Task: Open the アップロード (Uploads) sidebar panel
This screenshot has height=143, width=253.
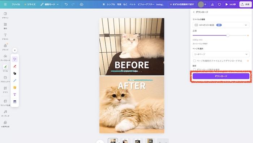Action: (x=5, y=58)
